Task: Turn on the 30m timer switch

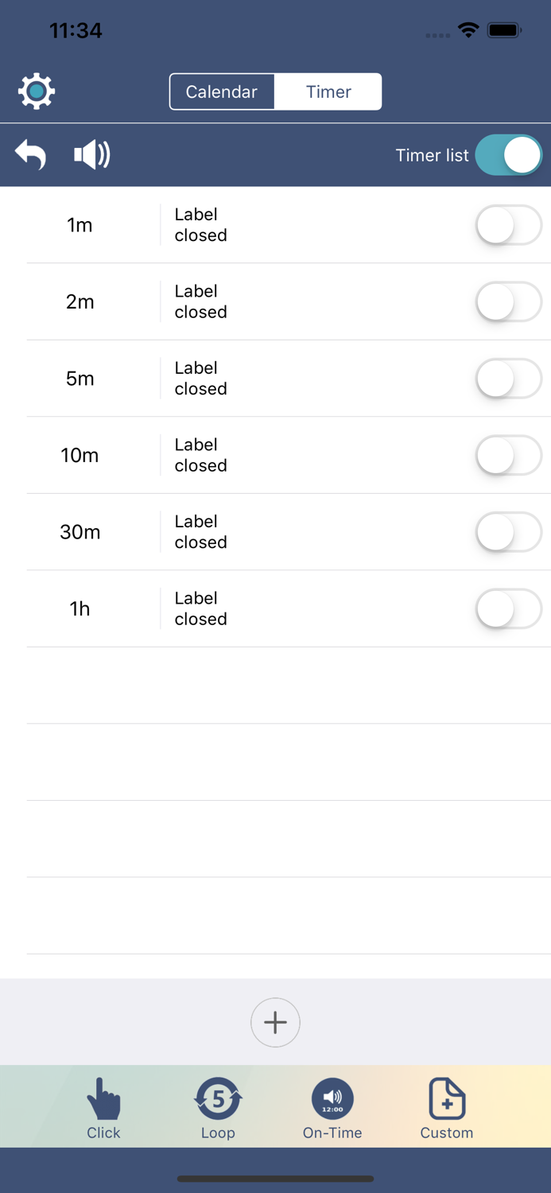Action: tap(508, 532)
